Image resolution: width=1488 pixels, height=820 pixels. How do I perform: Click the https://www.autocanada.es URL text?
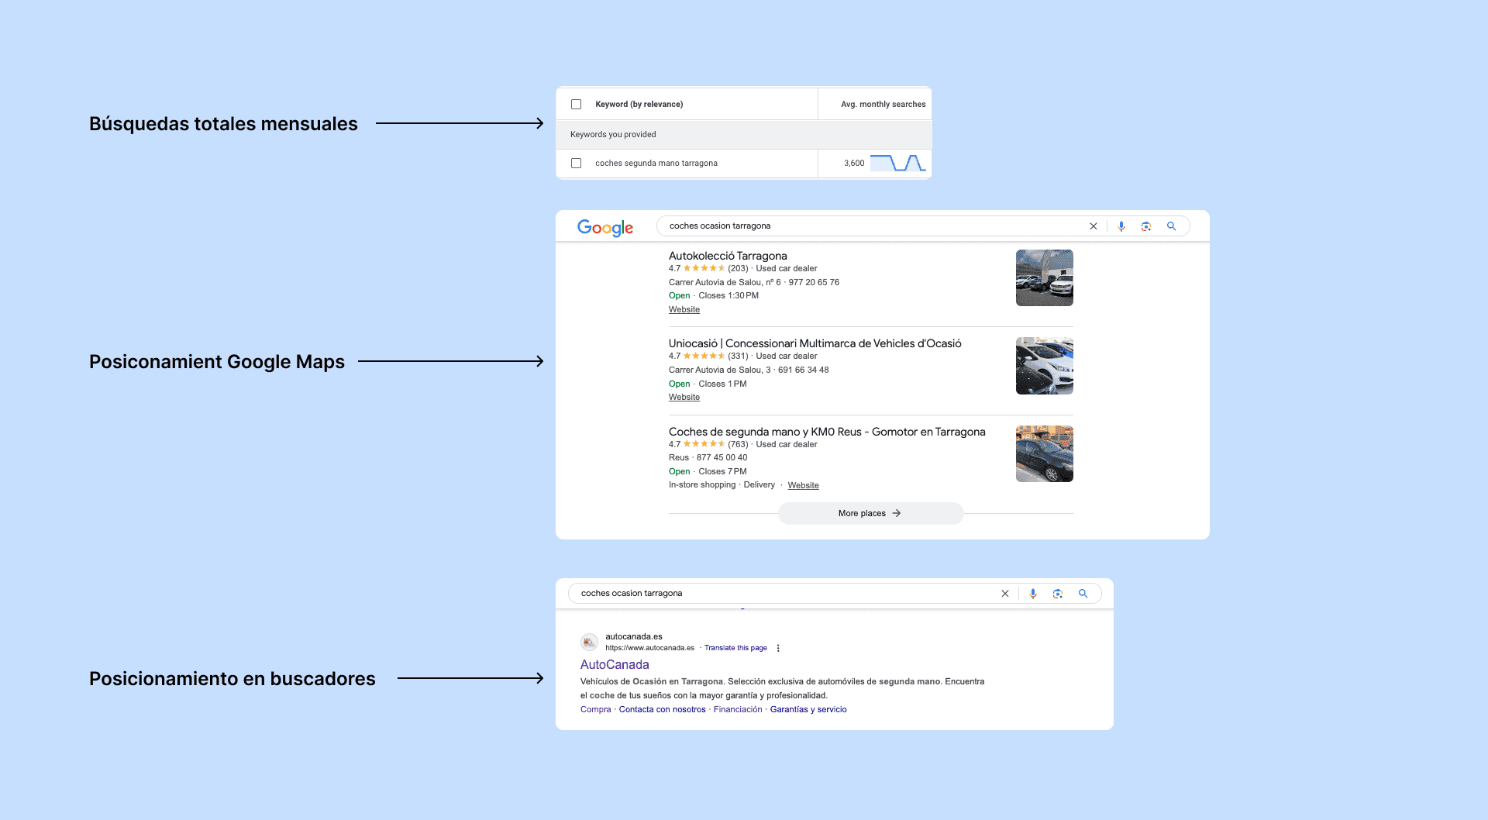[x=649, y=648]
